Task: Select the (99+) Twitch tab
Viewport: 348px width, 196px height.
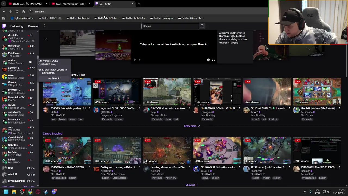Action: tap(114, 4)
